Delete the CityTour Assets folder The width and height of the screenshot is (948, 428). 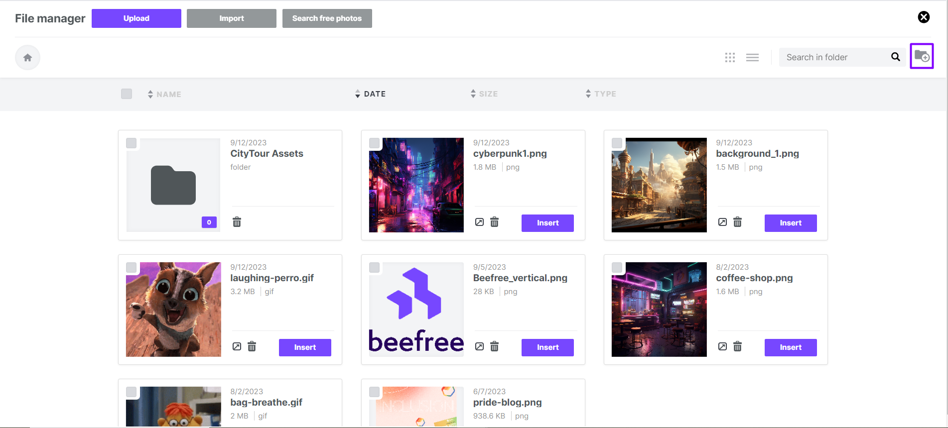click(x=237, y=222)
